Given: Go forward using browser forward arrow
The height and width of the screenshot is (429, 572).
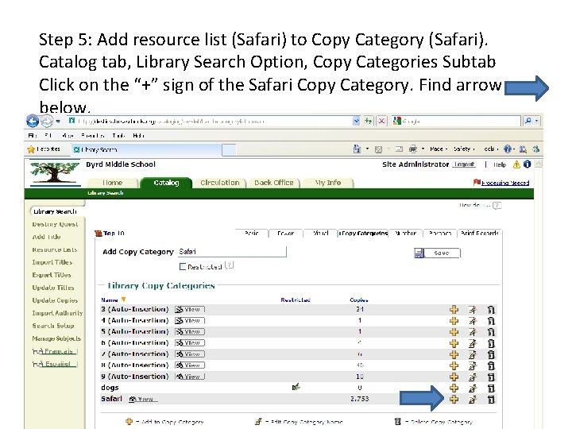Looking at the screenshot, I should 46,121.
